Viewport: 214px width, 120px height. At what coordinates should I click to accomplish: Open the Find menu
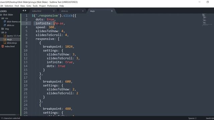click(17, 6)
